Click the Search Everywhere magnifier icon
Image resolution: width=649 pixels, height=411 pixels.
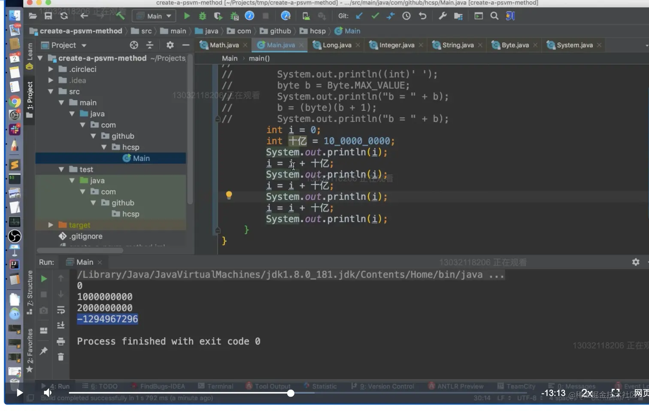(494, 16)
